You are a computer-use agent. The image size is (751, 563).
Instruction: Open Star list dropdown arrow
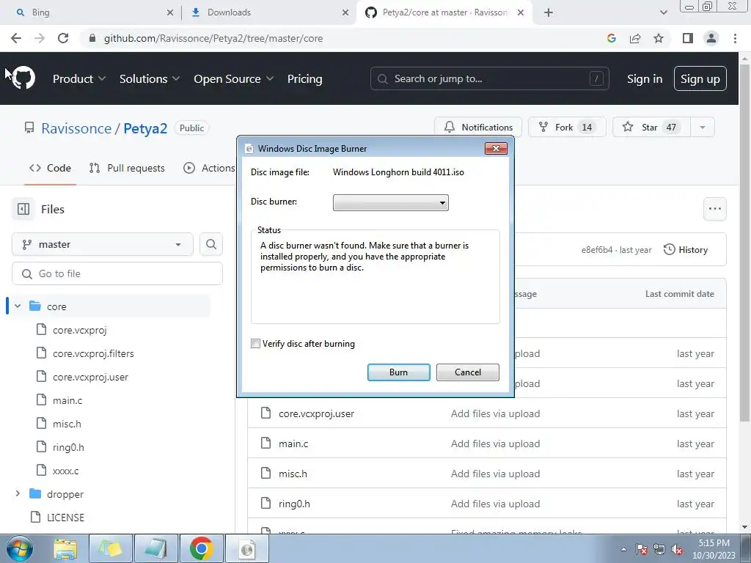pyautogui.click(x=702, y=128)
